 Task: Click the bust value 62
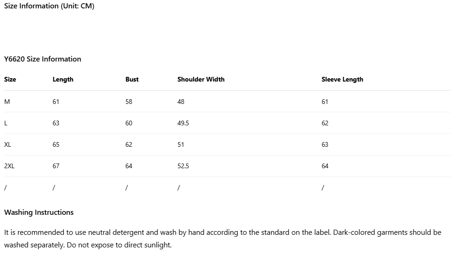[129, 144]
